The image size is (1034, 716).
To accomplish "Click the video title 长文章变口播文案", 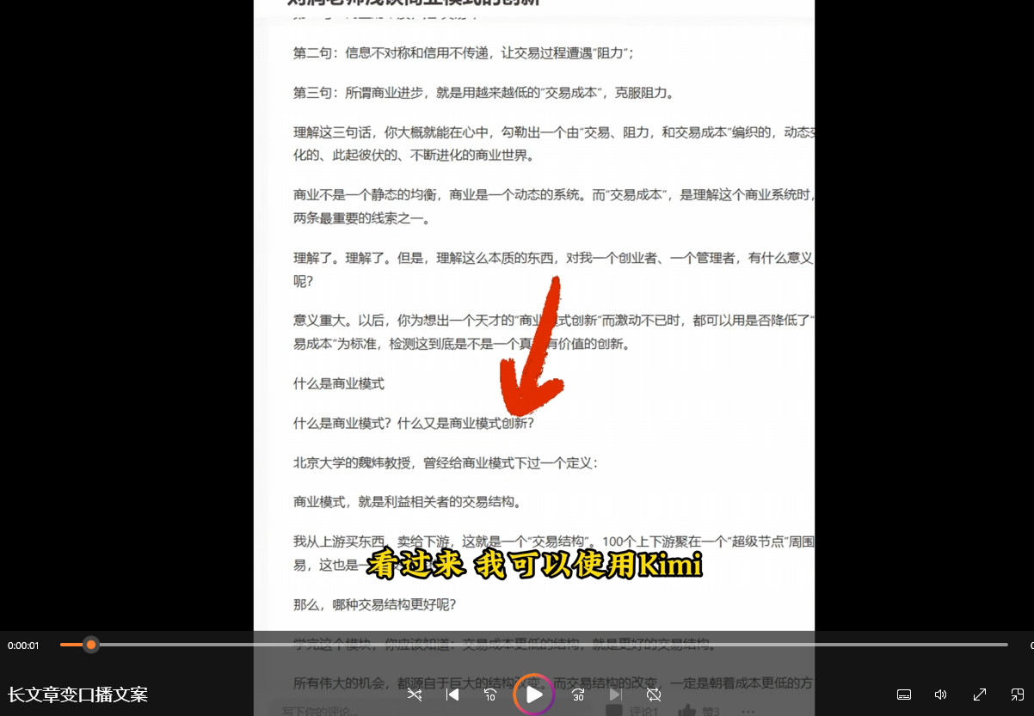I will 77,695.
